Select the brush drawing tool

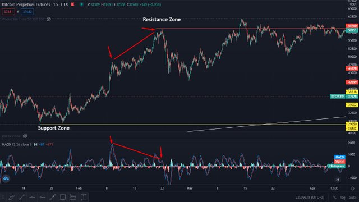(12, 197)
